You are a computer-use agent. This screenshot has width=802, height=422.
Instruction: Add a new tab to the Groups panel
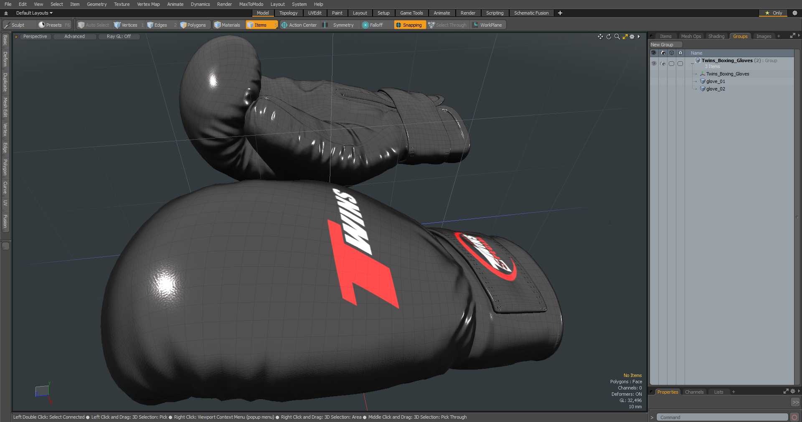click(x=779, y=36)
